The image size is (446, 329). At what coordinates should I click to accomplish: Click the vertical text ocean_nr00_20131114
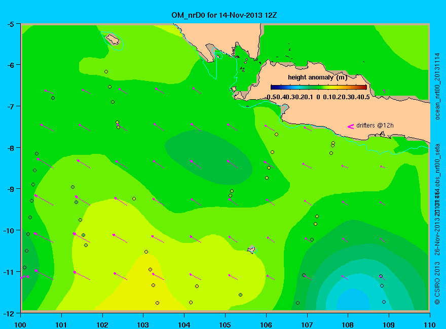[x=437, y=86]
